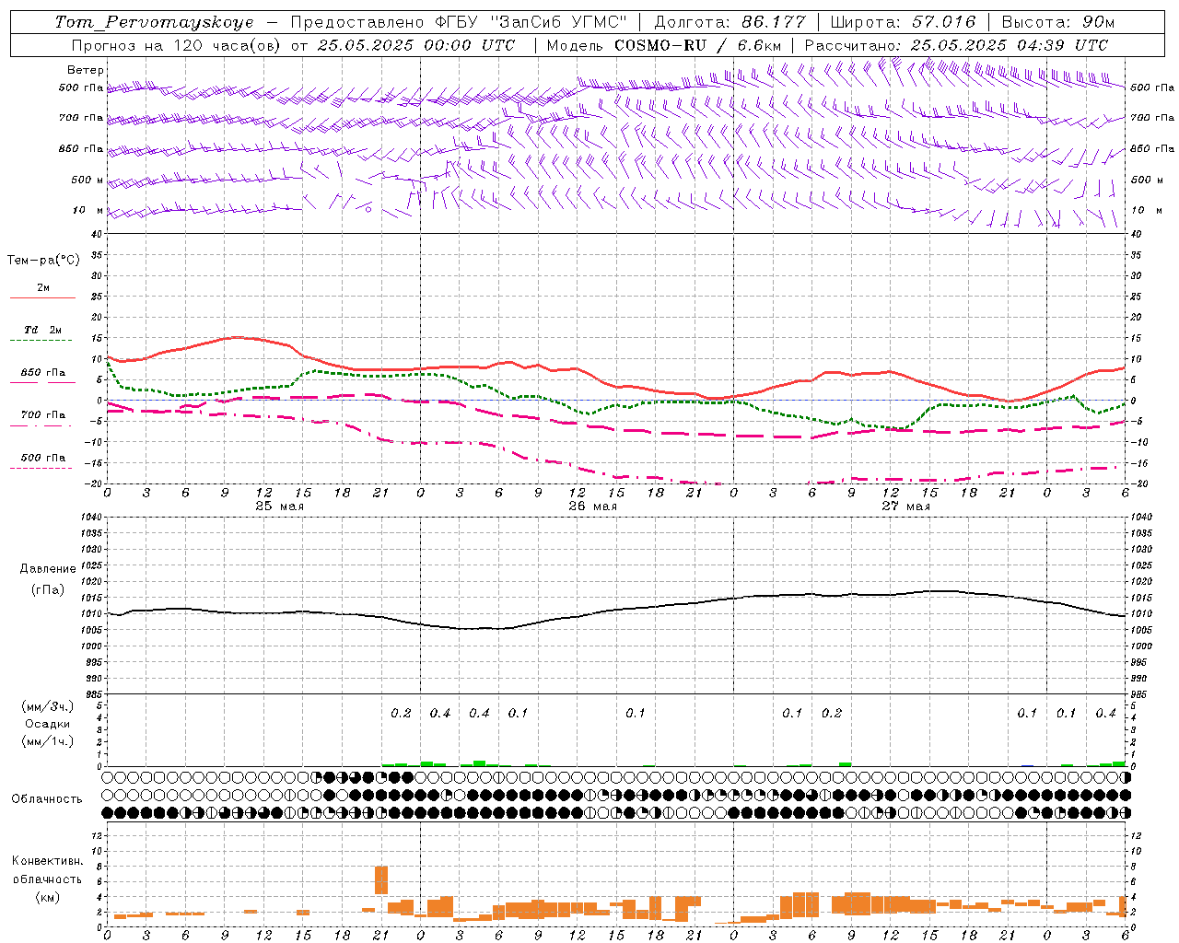Click the 700 гПа temperature legend entry
The height and width of the screenshot is (943, 1179).
click(43, 415)
